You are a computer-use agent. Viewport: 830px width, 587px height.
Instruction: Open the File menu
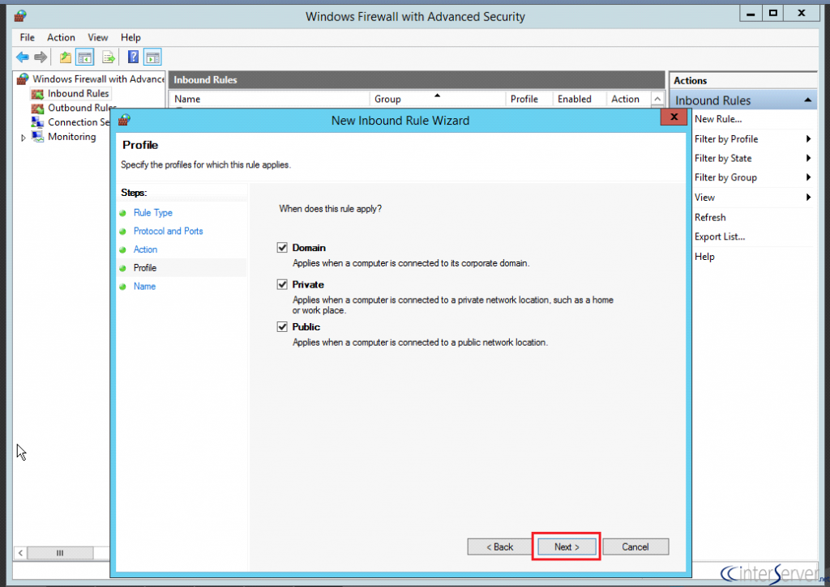(x=27, y=37)
